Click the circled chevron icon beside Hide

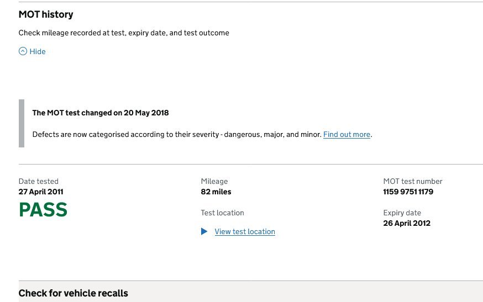23,51
